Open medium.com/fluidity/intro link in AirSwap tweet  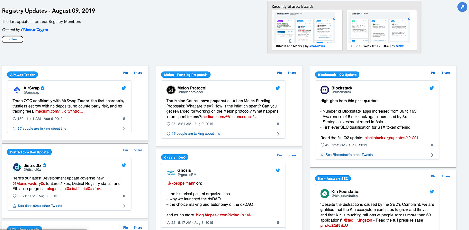59,111
